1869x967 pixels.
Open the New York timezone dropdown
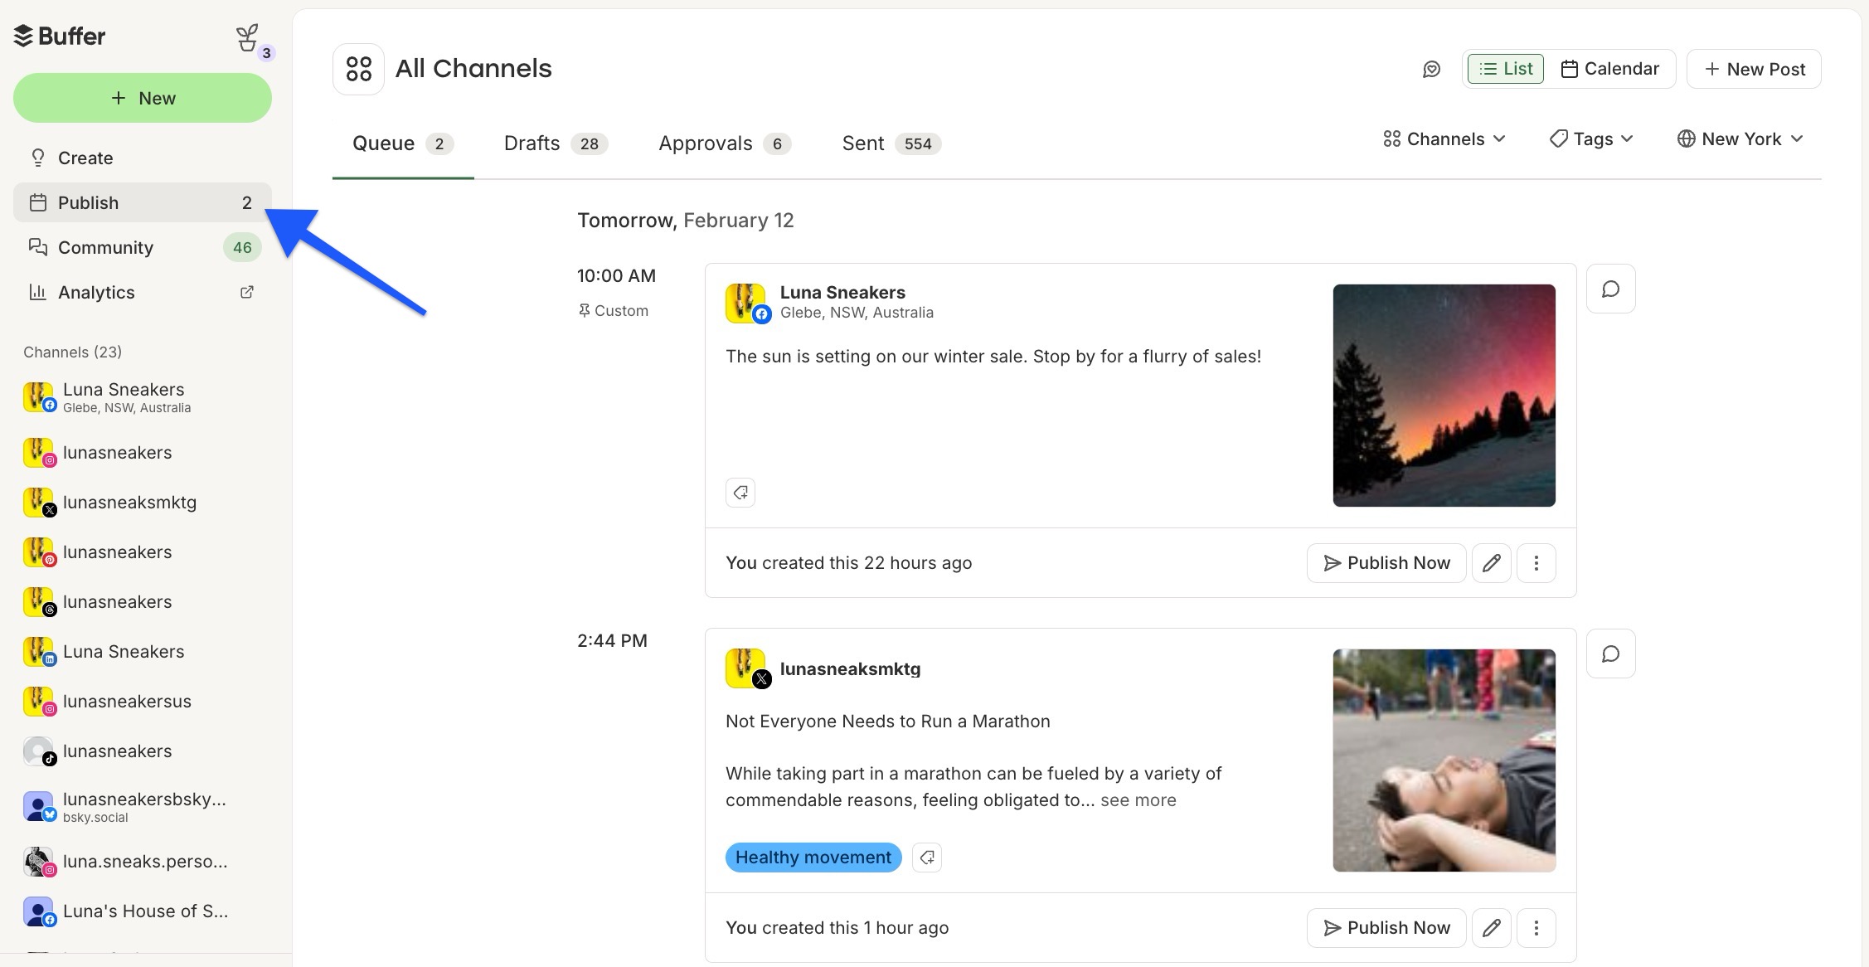[1740, 138]
